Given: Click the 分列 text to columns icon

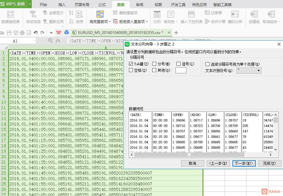Looking at the screenshot, I should 157,14.
